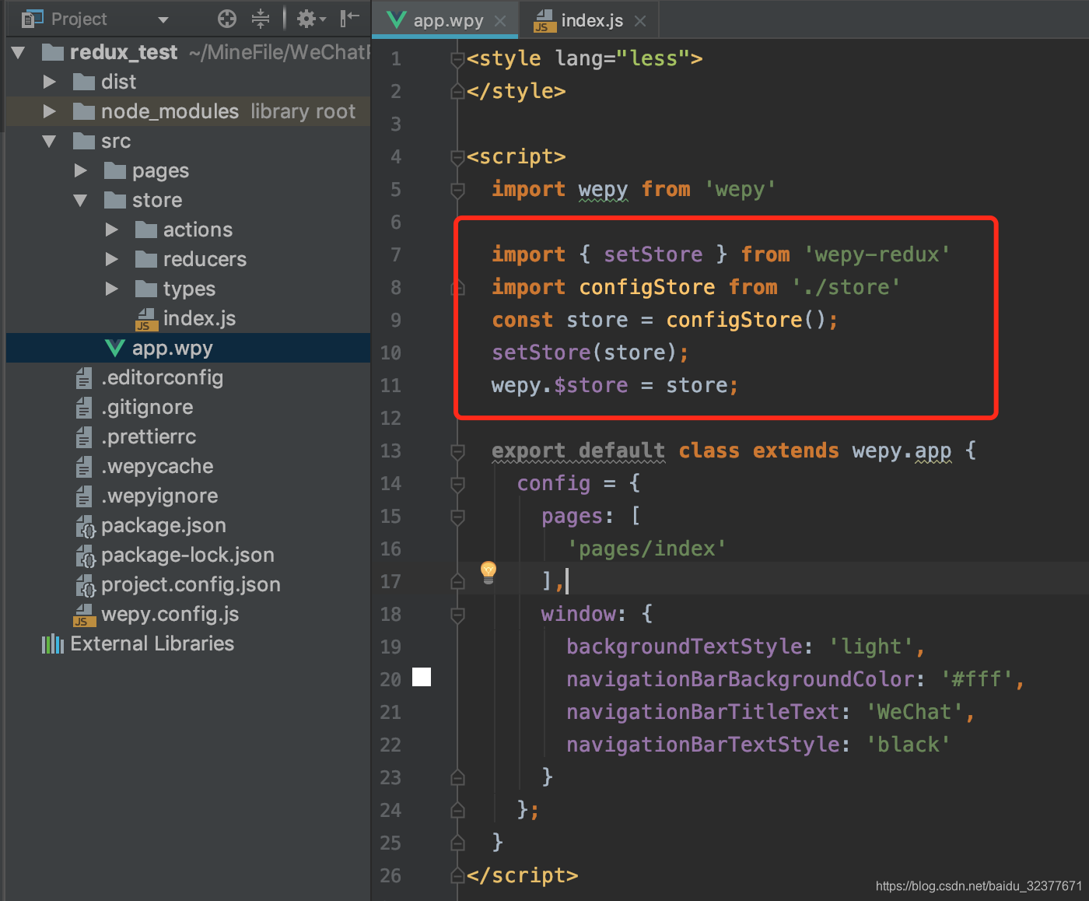Screen dimensions: 1089x901
Task: Click the 'wepy-redux' string on line 7
Action: click(x=877, y=254)
